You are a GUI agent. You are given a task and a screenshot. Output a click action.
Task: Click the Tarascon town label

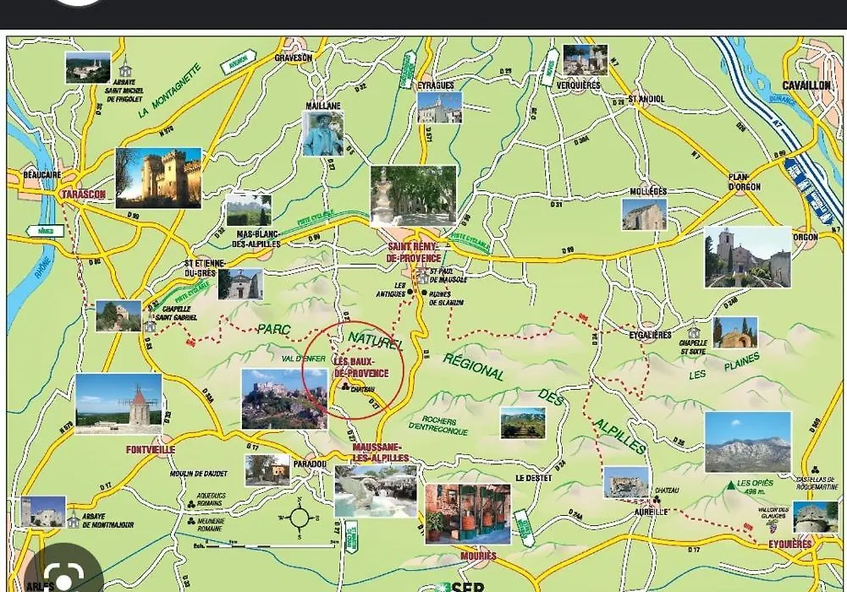[x=83, y=195]
